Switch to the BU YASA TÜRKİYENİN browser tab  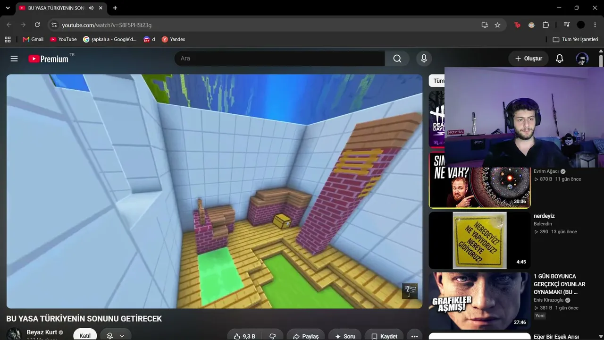click(56, 8)
